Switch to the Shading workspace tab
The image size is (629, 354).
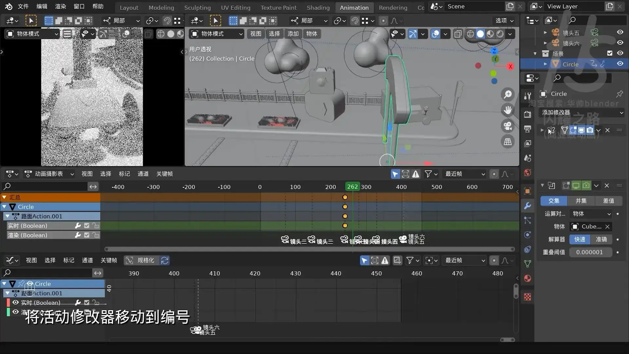[x=318, y=7]
